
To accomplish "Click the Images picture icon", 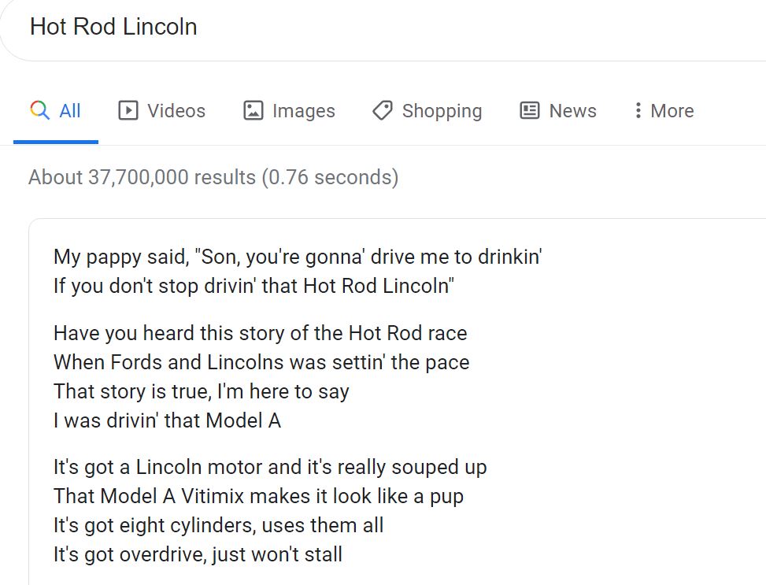I will pos(253,110).
